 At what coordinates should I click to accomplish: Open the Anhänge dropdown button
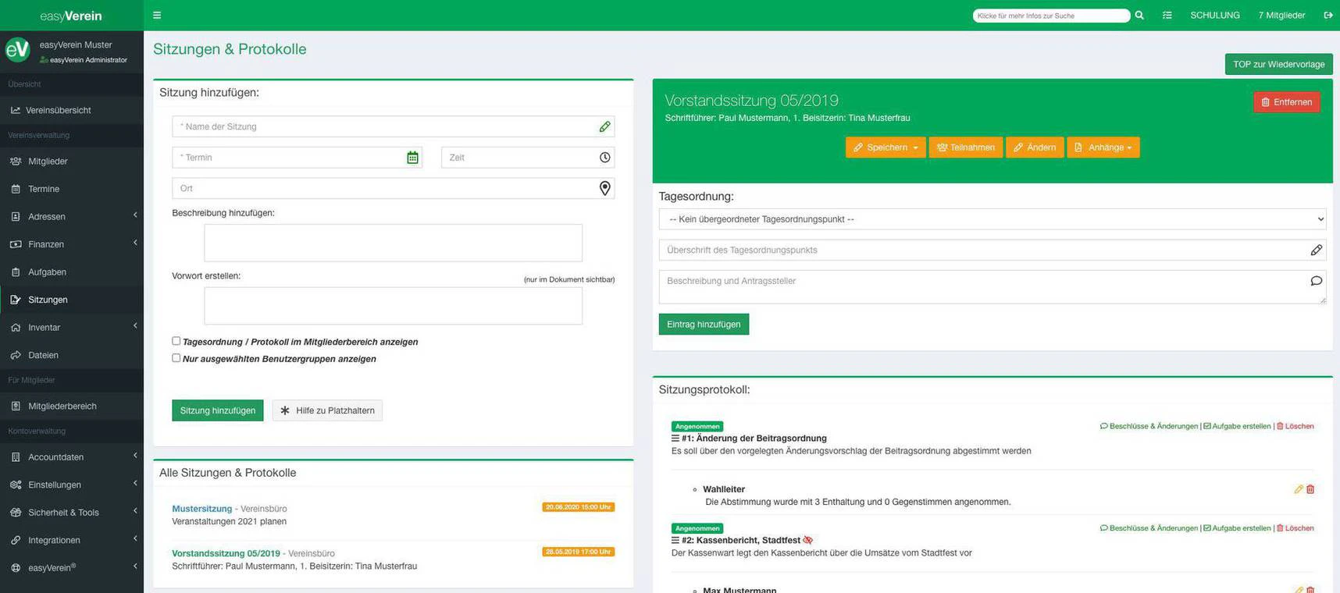pos(1103,147)
